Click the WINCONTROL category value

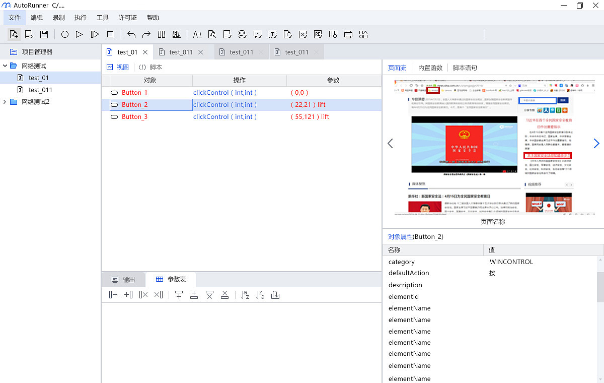(511, 262)
